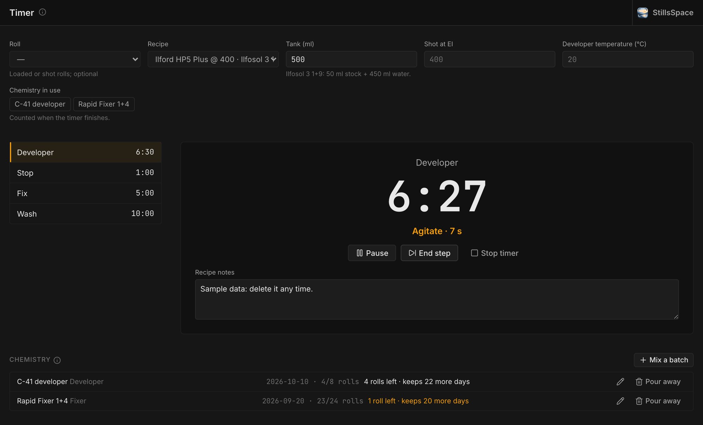Click the date 2026-10-10 in C-41 row
The height and width of the screenshot is (425, 703).
[x=287, y=382]
